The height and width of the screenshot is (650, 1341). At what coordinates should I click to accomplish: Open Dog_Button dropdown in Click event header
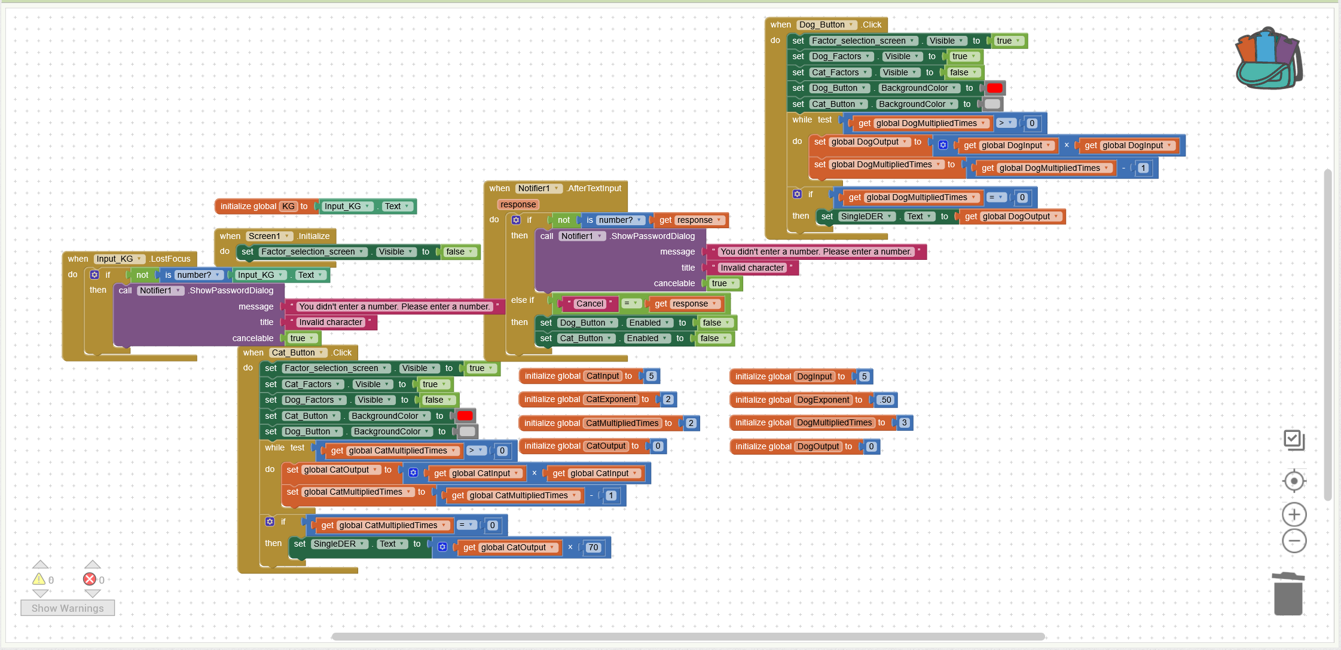(x=827, y=24)
